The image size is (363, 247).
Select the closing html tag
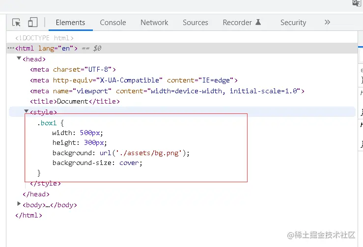coord(28,215)
